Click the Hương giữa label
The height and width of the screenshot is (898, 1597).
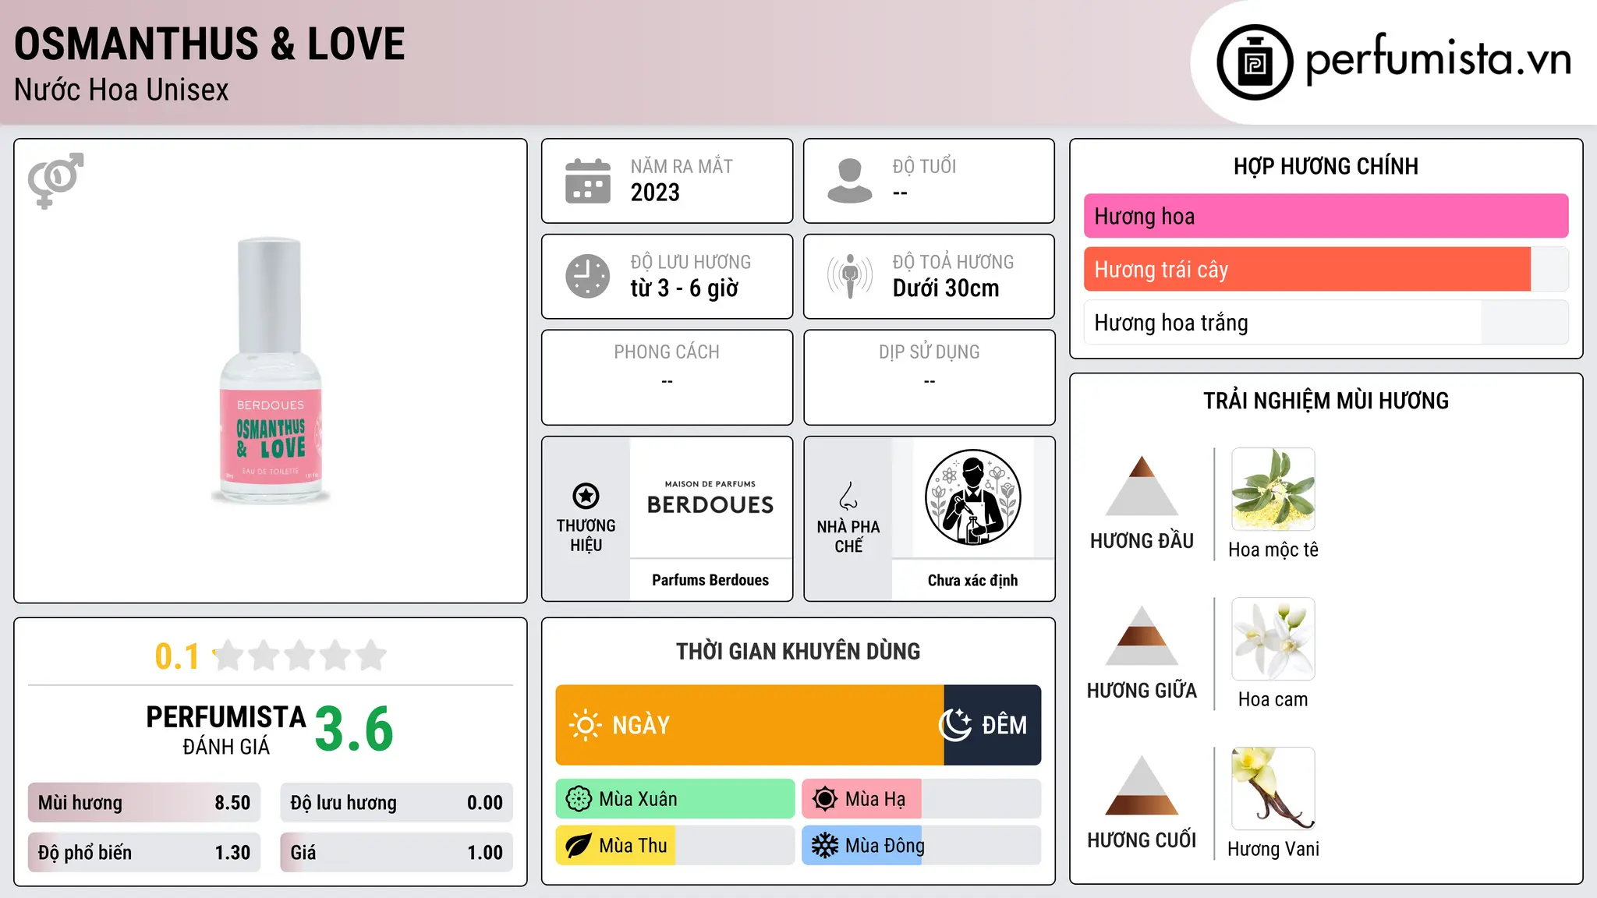pos(1142,691)
